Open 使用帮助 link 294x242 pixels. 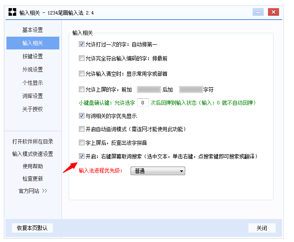pos(32,166)
